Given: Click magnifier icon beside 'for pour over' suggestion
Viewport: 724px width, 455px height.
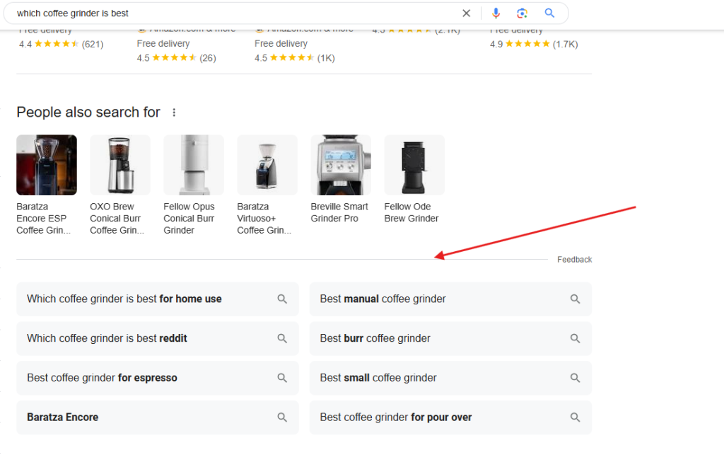Looking at the screenshot, I should coord(576,417).
